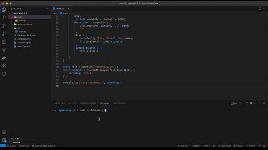Split the editor right
This screenshot has height=150, width=268.
260,8
